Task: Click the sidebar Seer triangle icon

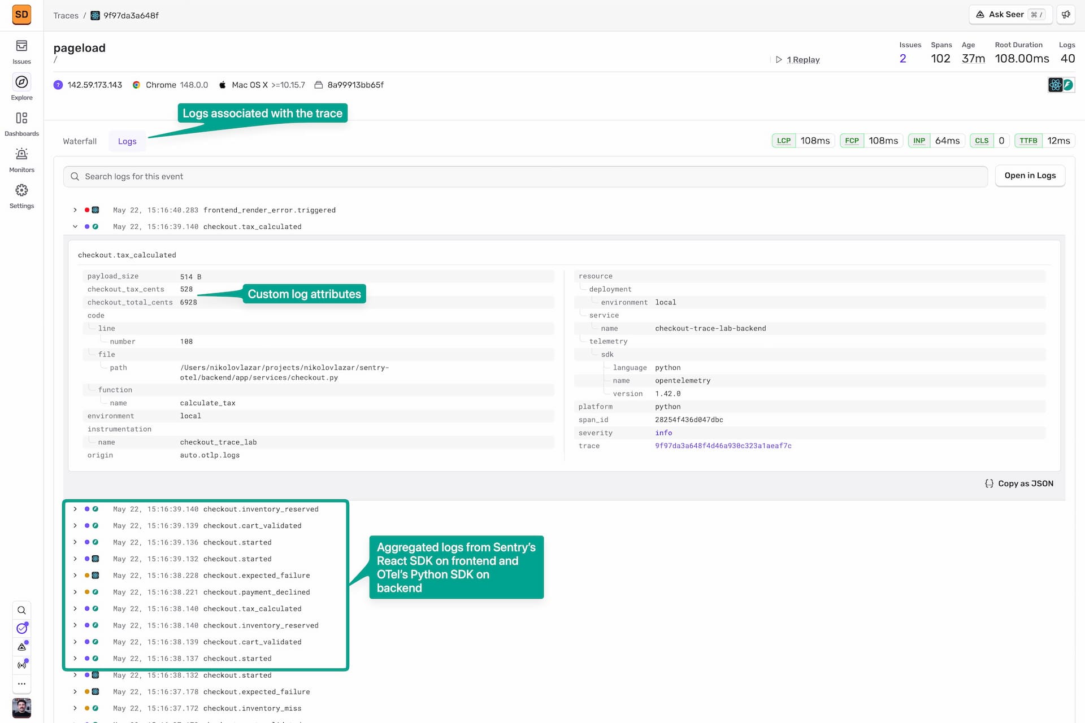Action: (21, 647)
